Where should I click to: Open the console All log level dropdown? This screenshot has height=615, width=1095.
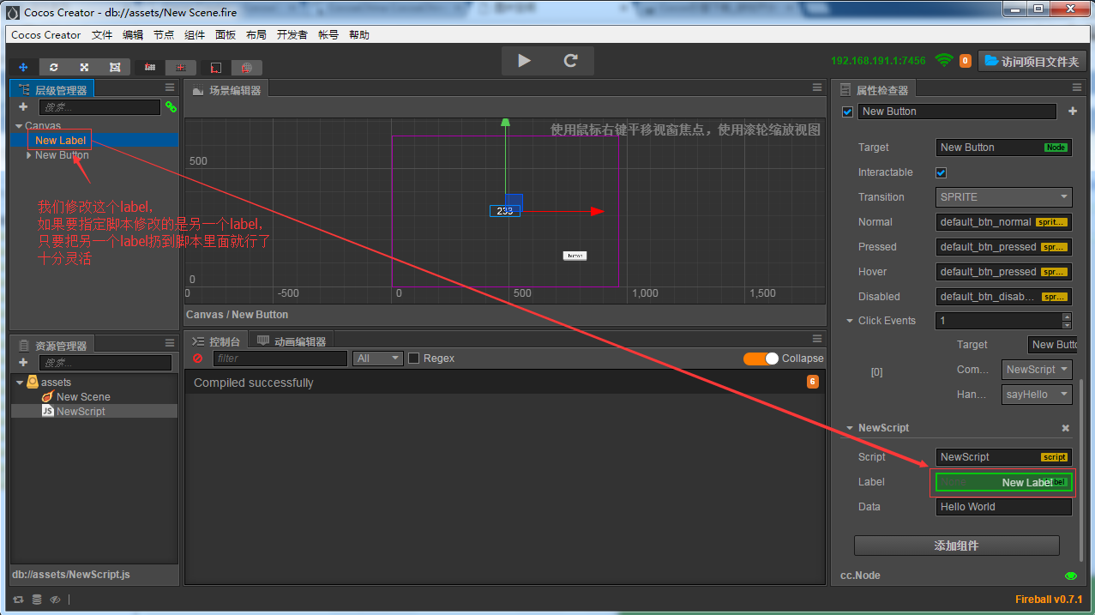click(x=378, y=359)
